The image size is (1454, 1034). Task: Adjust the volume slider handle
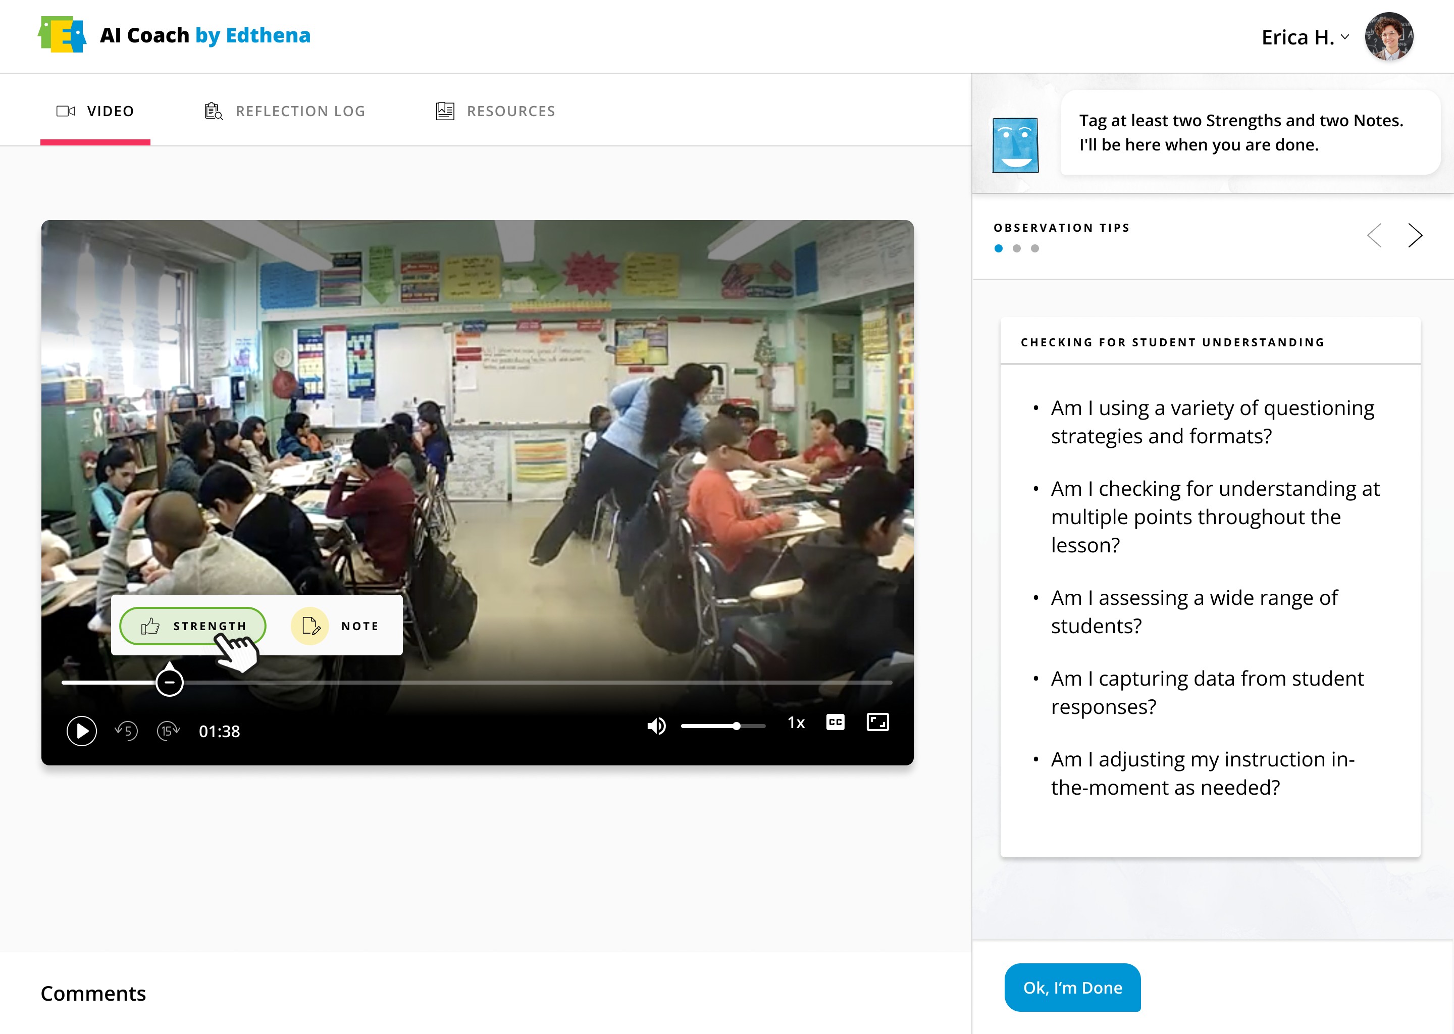736,726
